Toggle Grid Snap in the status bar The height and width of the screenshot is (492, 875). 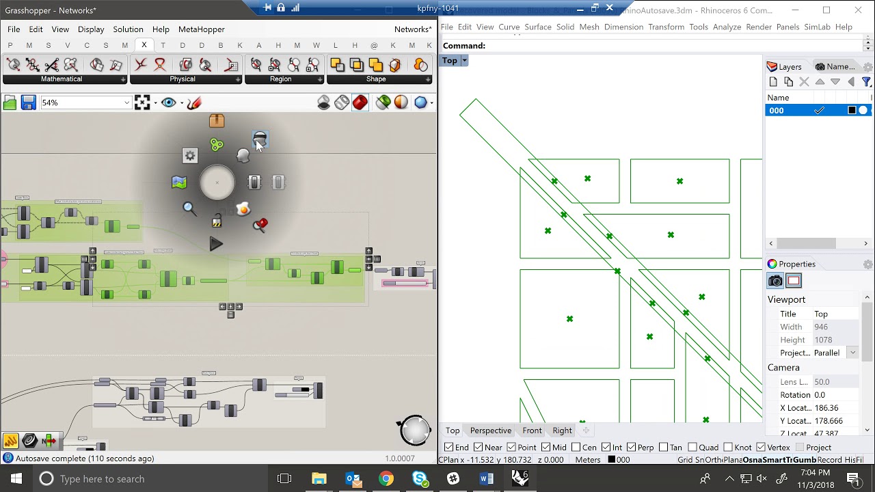[690, 460]
